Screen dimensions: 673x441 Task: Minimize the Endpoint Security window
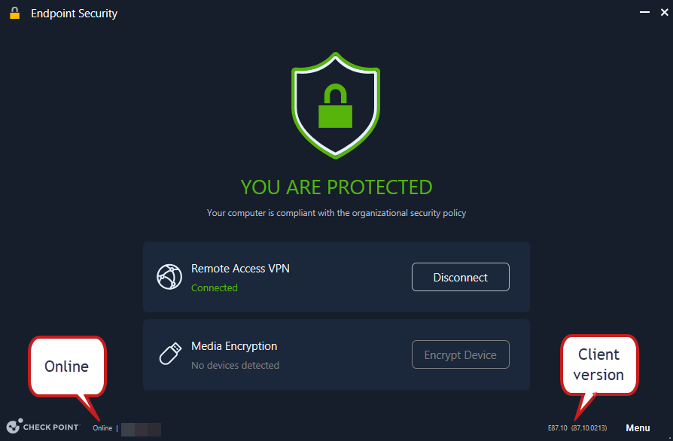(x=644, y=13)
